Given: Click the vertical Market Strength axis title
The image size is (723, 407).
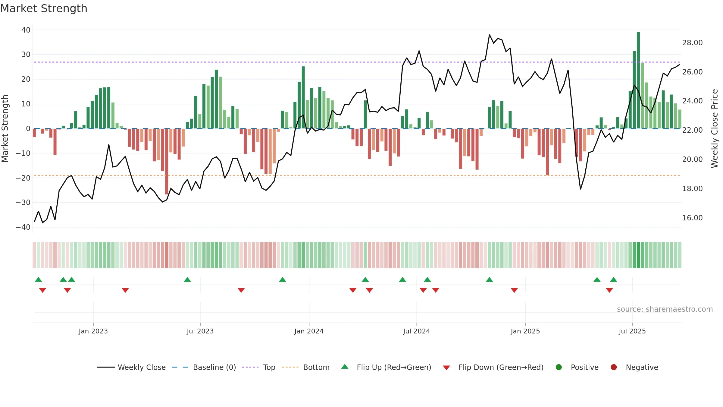Looking at the screenshot, I should click(x=5, y=128).
